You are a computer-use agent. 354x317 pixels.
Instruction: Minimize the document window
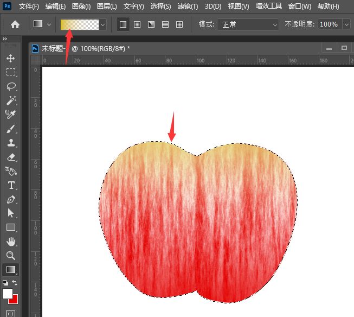(329, 48)
